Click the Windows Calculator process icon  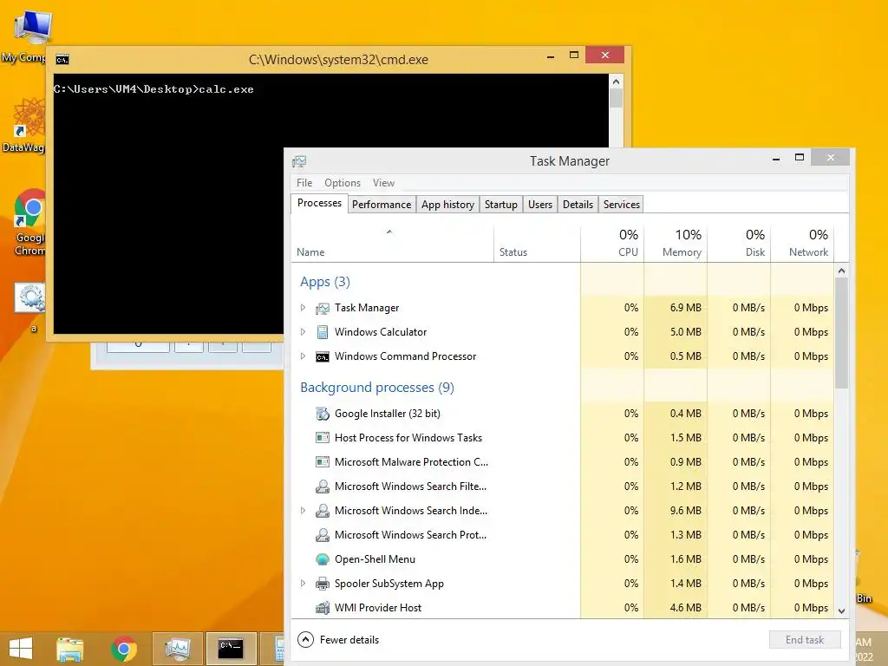tap(323, 332)
